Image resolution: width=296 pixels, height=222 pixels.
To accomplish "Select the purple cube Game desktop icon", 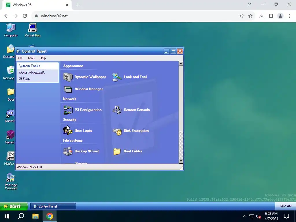I will (x=10, y=137).
